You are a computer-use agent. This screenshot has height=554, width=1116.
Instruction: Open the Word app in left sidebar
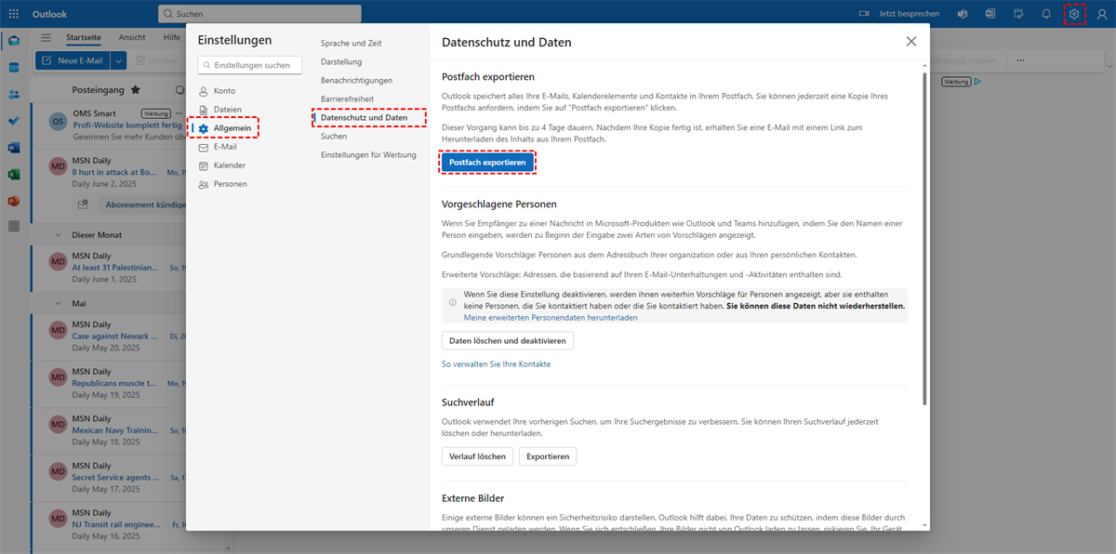click(14, 148)
